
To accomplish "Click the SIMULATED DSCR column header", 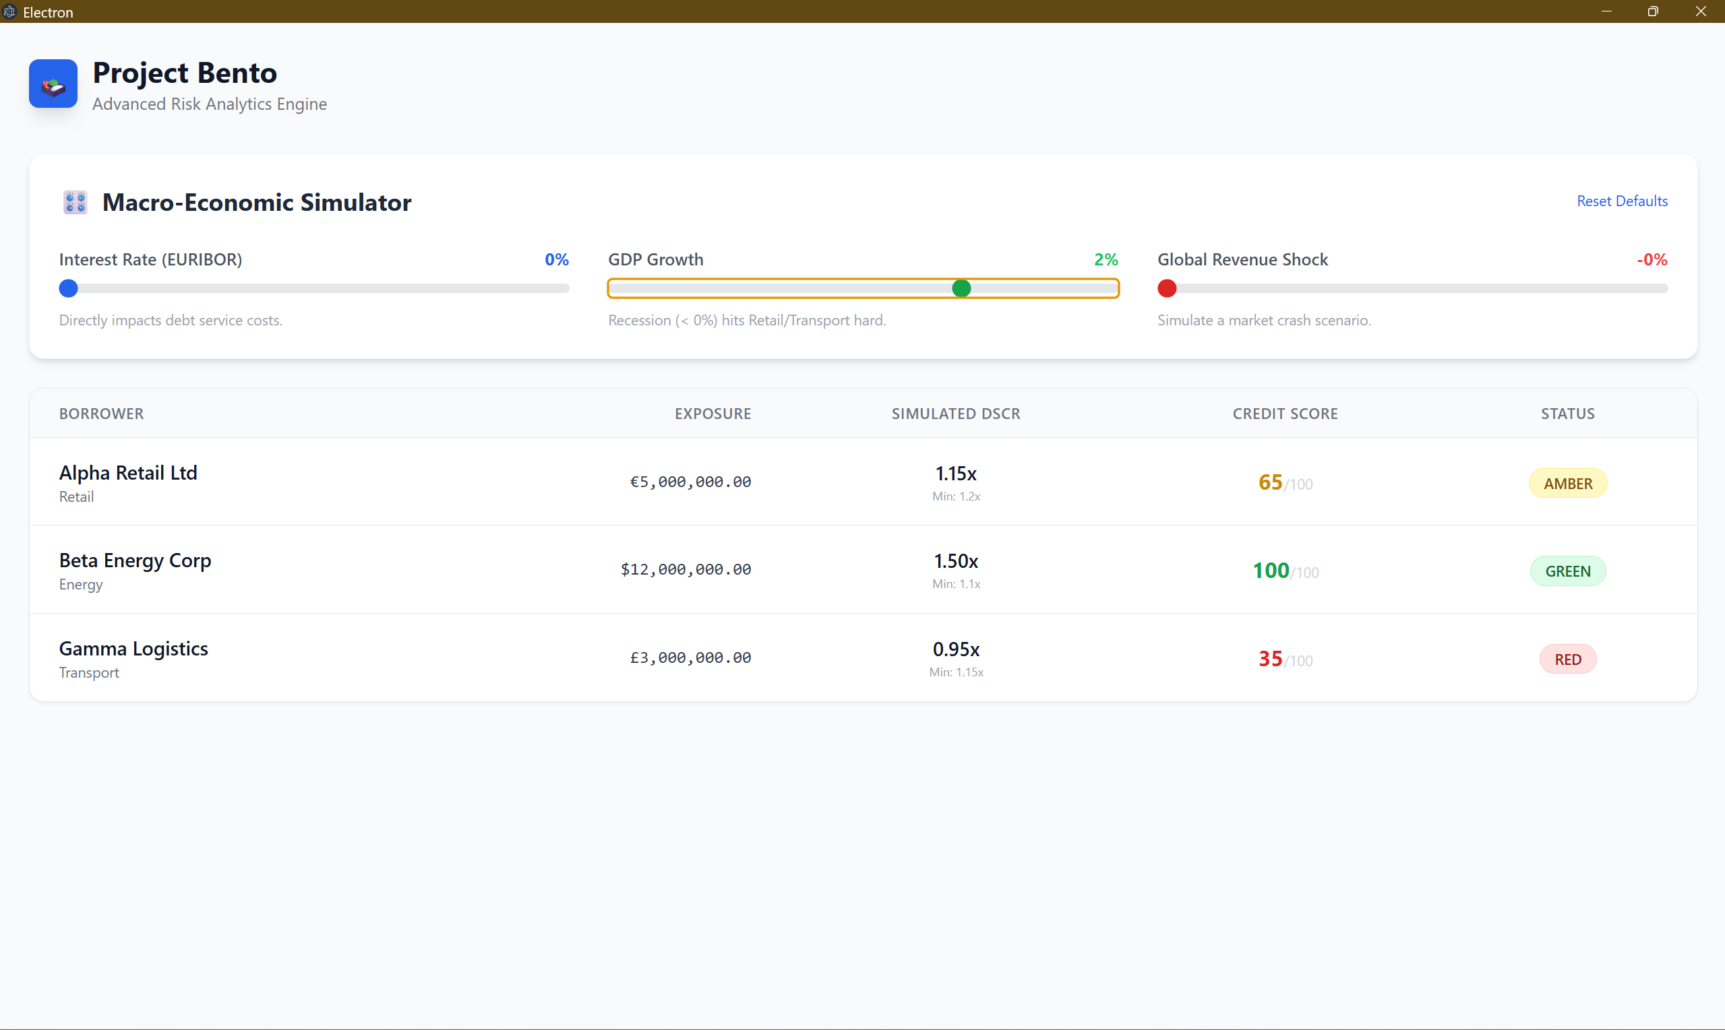I will (956, 414).
